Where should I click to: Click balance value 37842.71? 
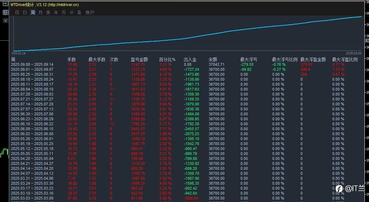tap(216, 65)
